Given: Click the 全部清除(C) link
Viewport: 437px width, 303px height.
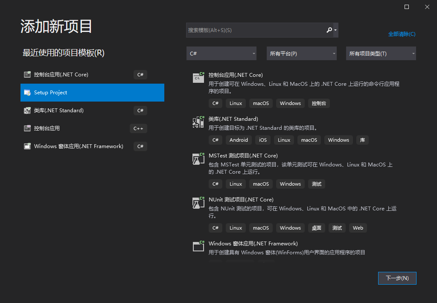Looking at the screenshot, I should (x=402, y=33).
